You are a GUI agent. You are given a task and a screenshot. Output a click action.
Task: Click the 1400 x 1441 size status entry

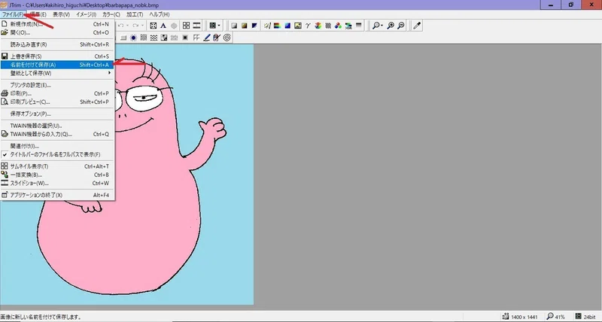click(x=520, y=317)
